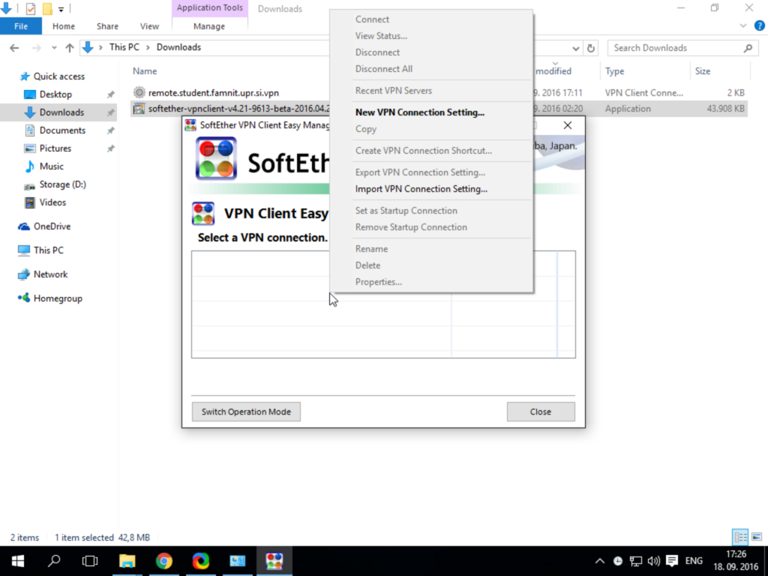Image resolution: width=768 pixels, height=576 pixels.
Task: Show hidden system tray icons
Action: tap(599, 561)
